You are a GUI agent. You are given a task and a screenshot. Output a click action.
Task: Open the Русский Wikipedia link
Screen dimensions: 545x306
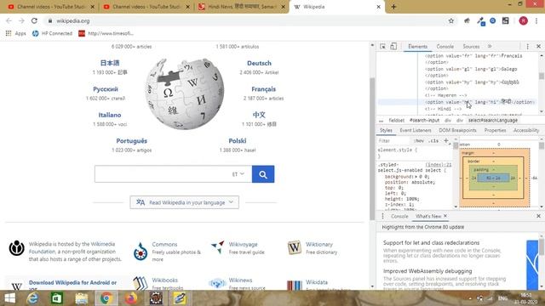click(106, 89)
